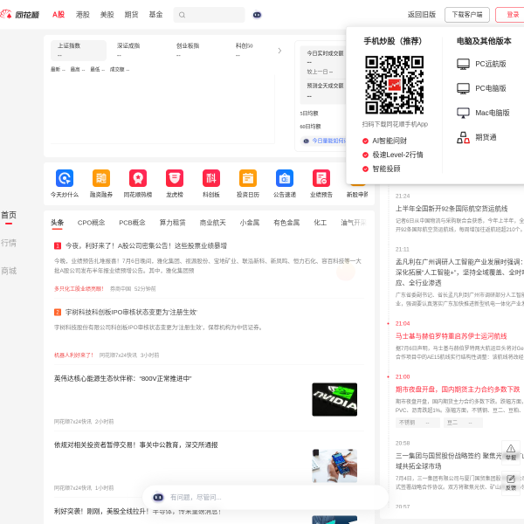Screen dimensions: 524x524
Task: Select the PCB概念 news tab
Action: click(132, 223)
